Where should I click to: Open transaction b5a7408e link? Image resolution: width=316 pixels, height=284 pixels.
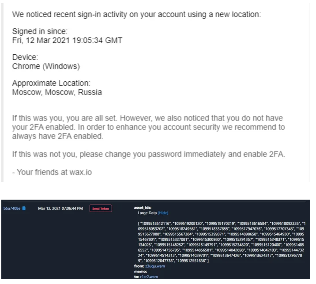(12, 208)
